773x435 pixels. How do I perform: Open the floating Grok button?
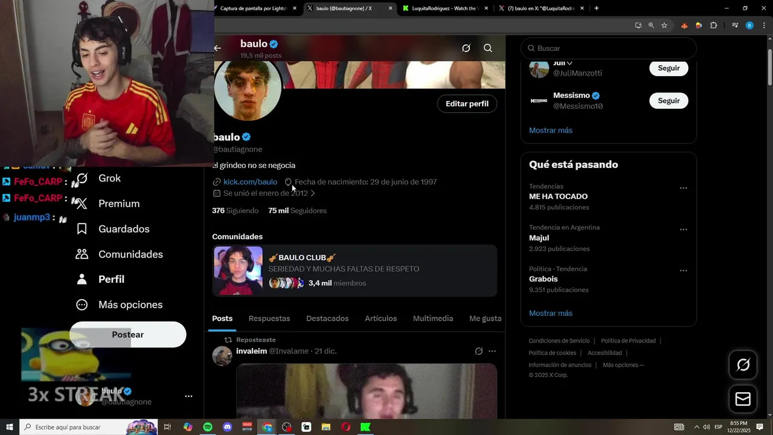743,365
